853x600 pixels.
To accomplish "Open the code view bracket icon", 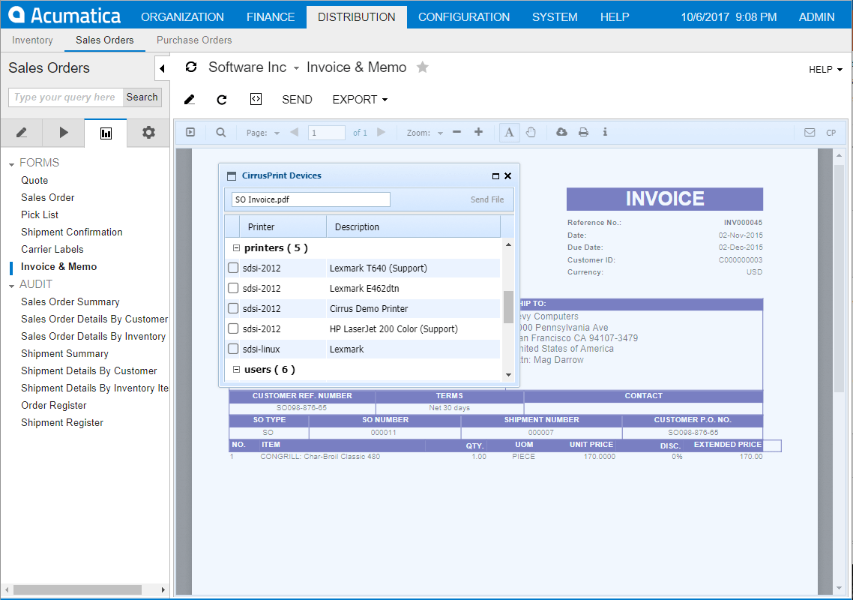I will 256,99.
